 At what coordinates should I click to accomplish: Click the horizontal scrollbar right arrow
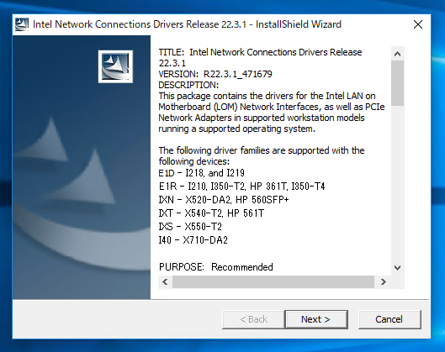pos(383,282)
